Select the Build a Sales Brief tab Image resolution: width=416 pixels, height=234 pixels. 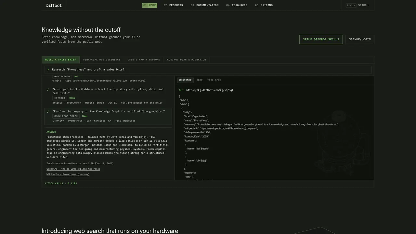tap(60, 60)
